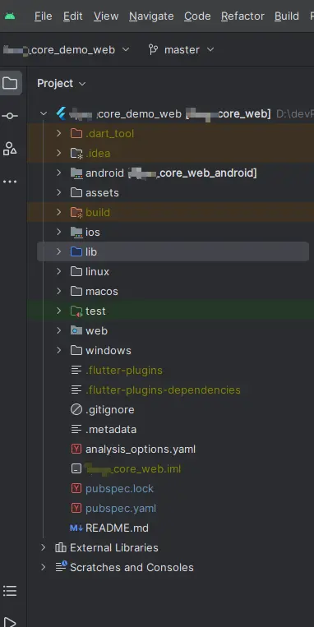Open the Navigate menu
314x627 pixels.
tap(151, 16)
